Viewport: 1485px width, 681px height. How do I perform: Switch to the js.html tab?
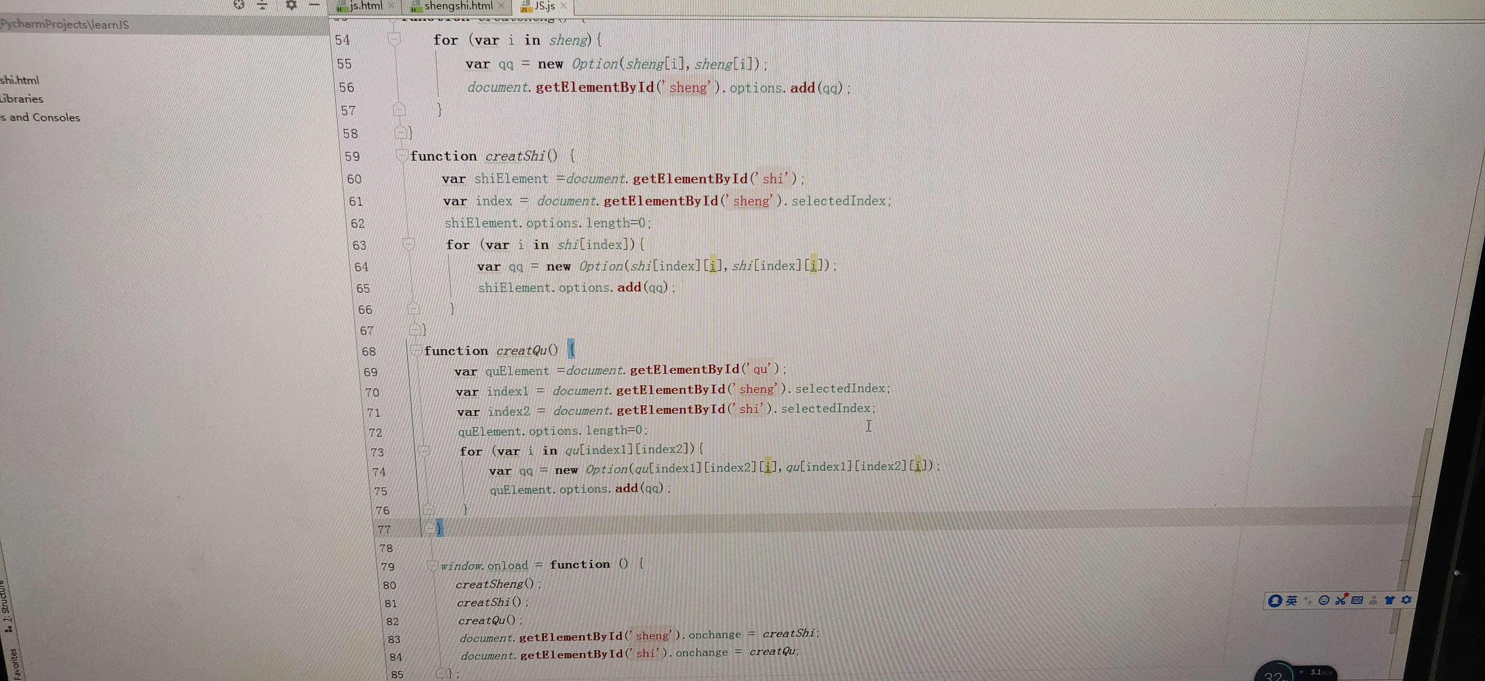365,6
